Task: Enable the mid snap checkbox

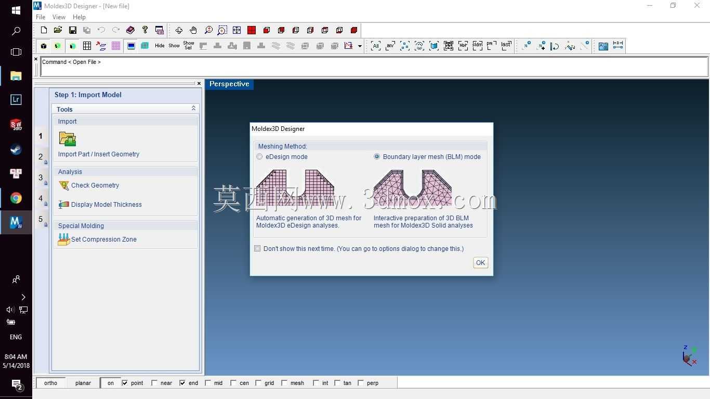Action: tap(208, 383)
